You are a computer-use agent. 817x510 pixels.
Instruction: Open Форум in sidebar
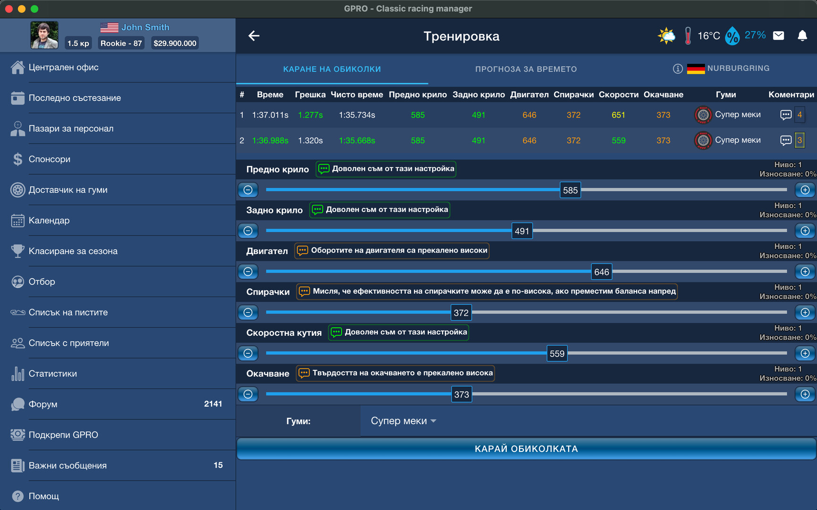point(118,404)
